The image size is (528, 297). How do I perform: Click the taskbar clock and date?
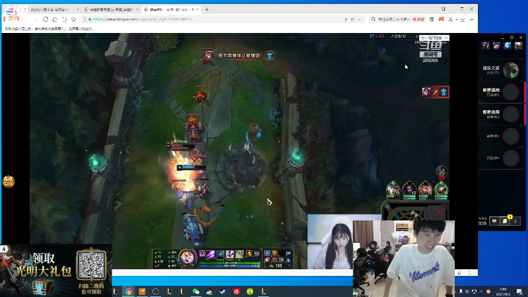pos(503,291)
